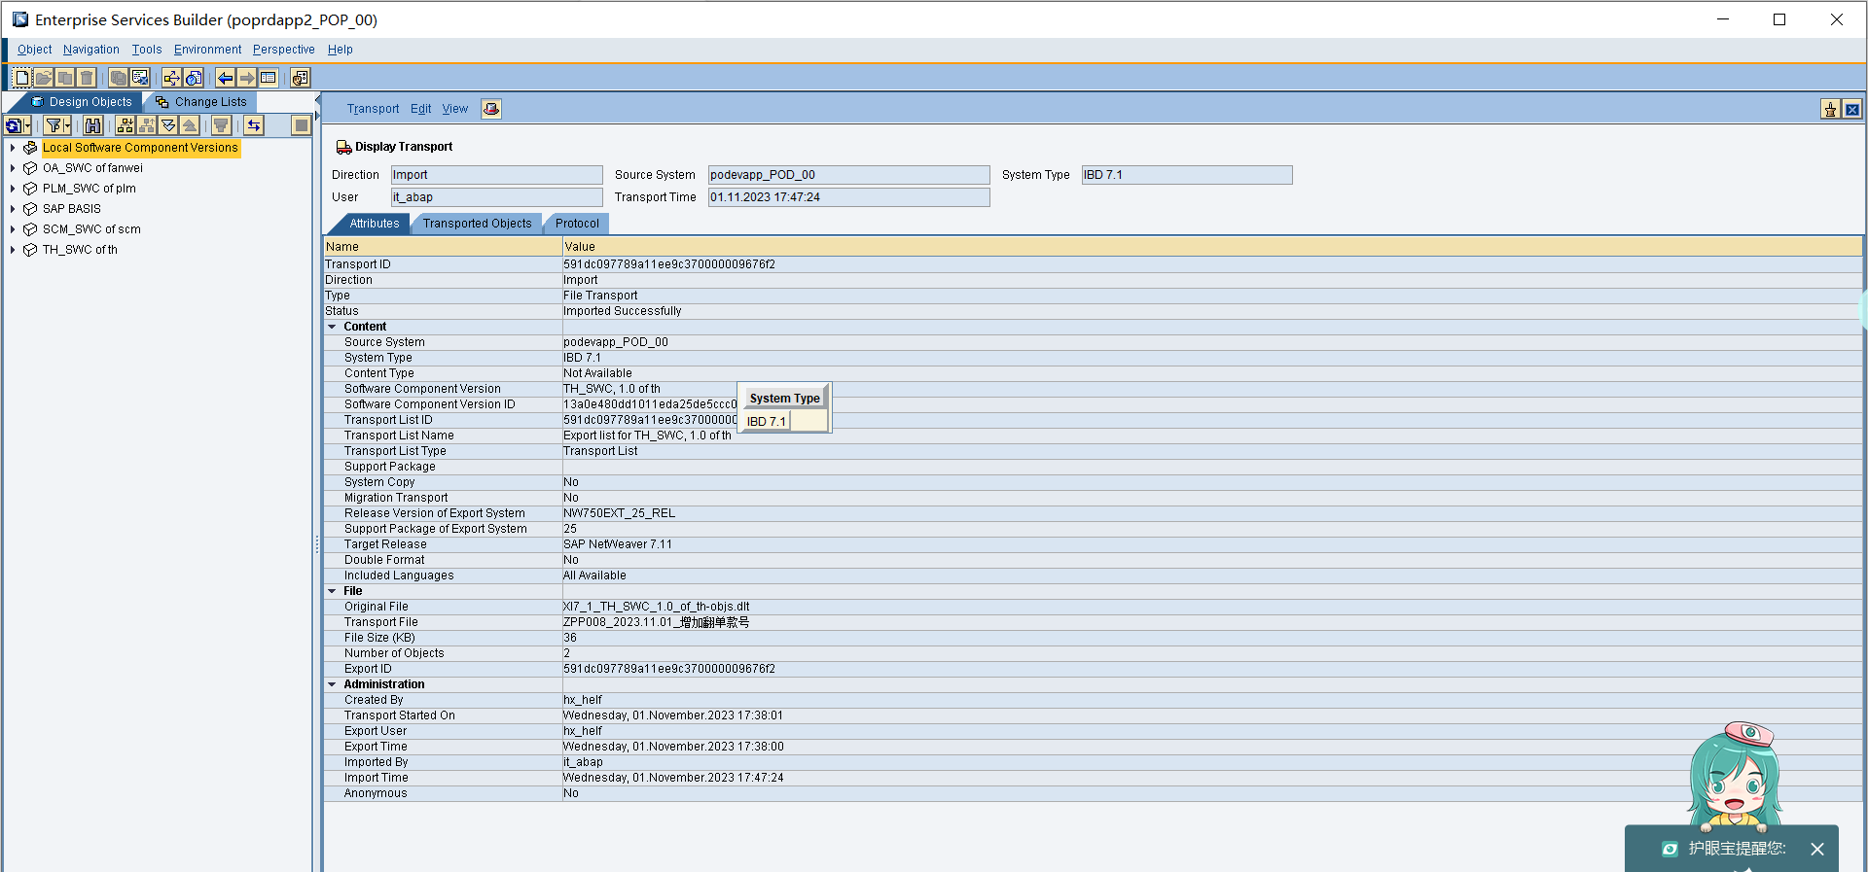Click the System Type field at top
This screenshot has width=1868, height=872.
[1187, 175]
